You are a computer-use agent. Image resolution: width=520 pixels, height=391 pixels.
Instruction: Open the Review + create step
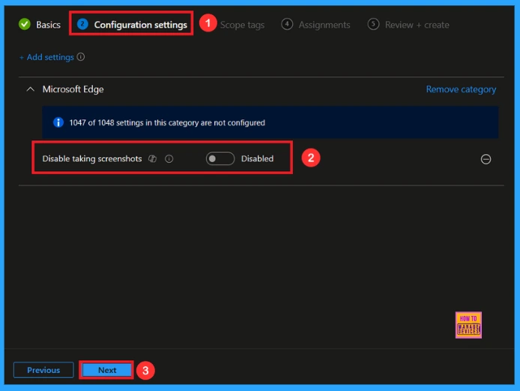(x=417, y=25)
